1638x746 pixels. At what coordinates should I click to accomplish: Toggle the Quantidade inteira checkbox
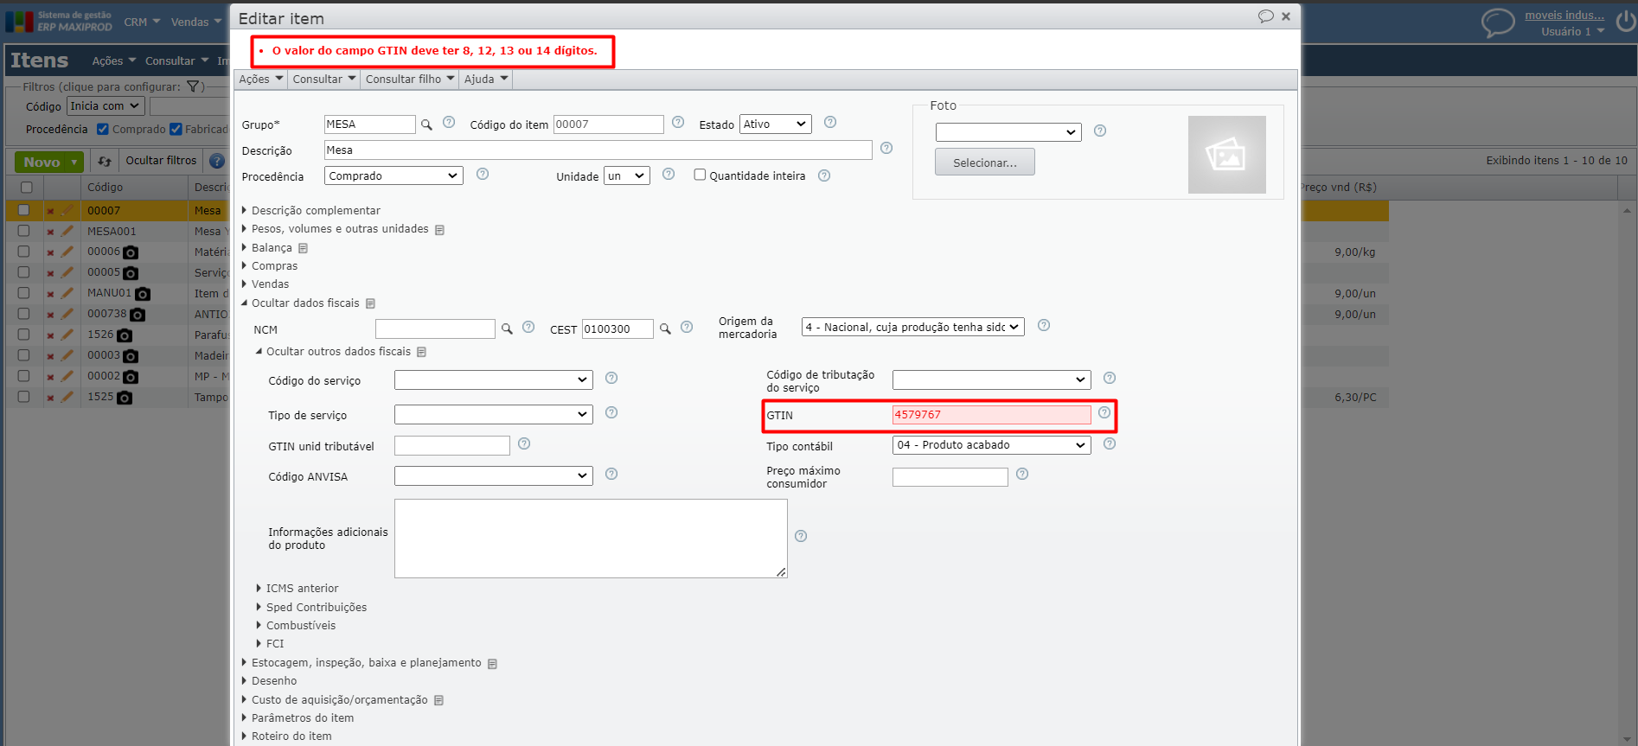click(x=700, y=175)
